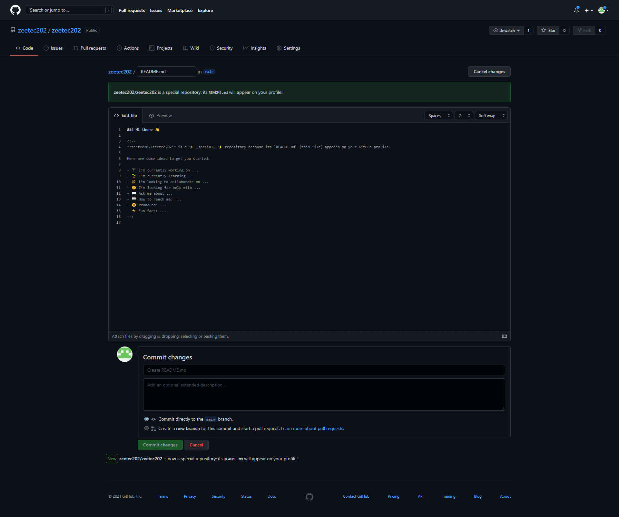Viewport: 619px width, 517px height.
Task: Open repository Settings gear icon
Action: click(279, 48)
